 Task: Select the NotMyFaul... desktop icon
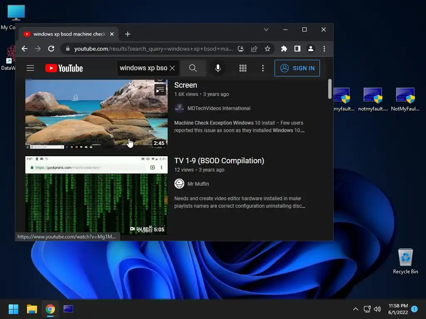(405, 100)
